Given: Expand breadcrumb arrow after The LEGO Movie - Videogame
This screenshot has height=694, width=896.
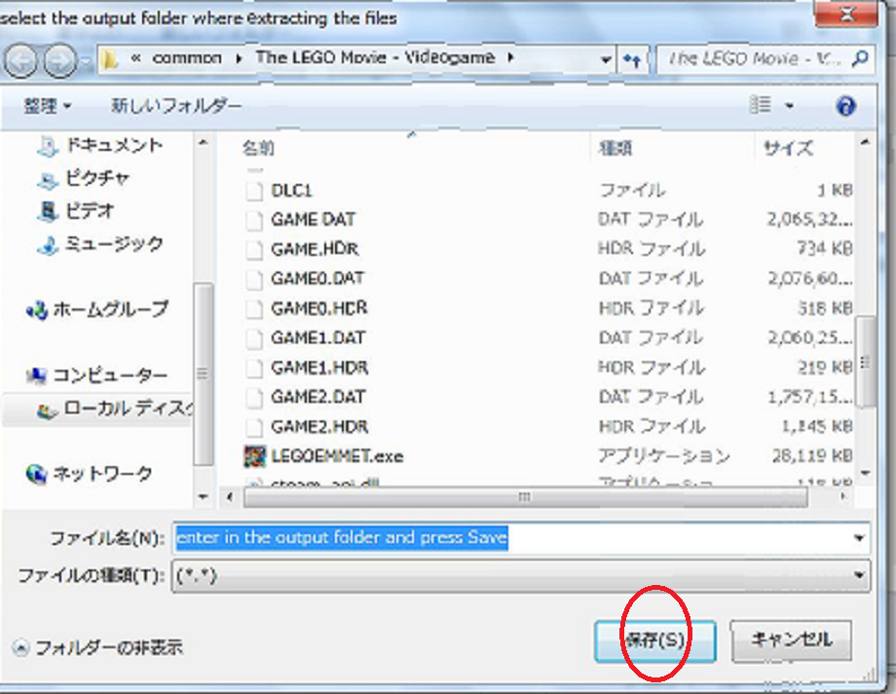Looking at the screenshot, I should tap(510, 57).
